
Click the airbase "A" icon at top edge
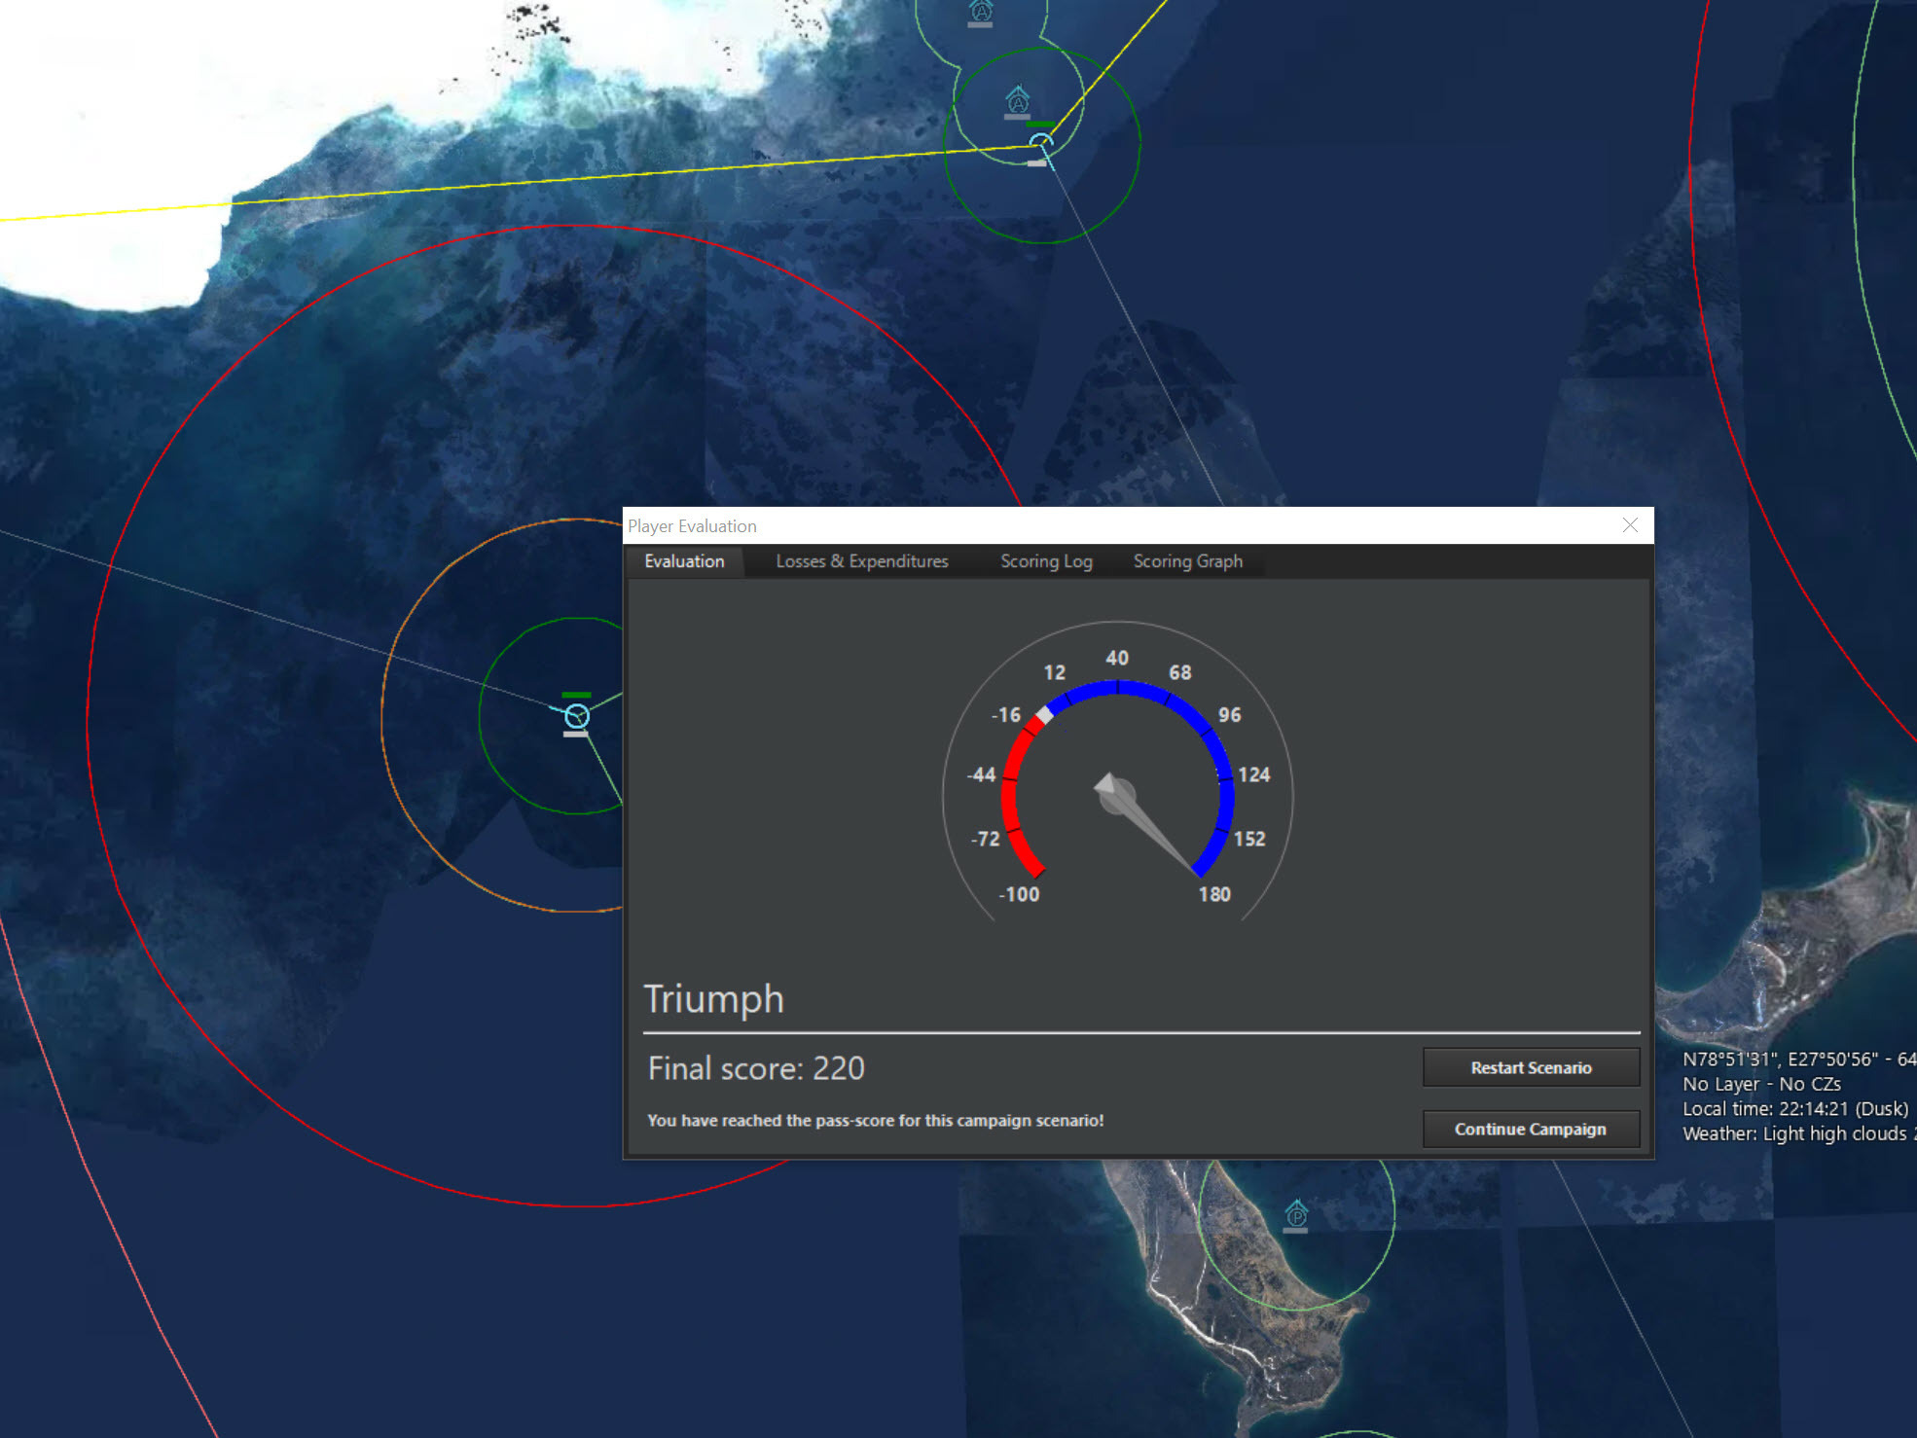[x=981, y=12]
